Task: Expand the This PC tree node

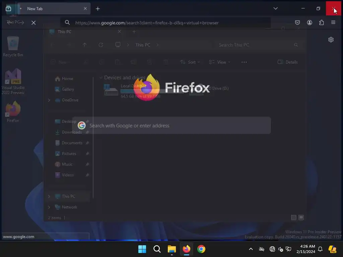Action: coord(49,196)
